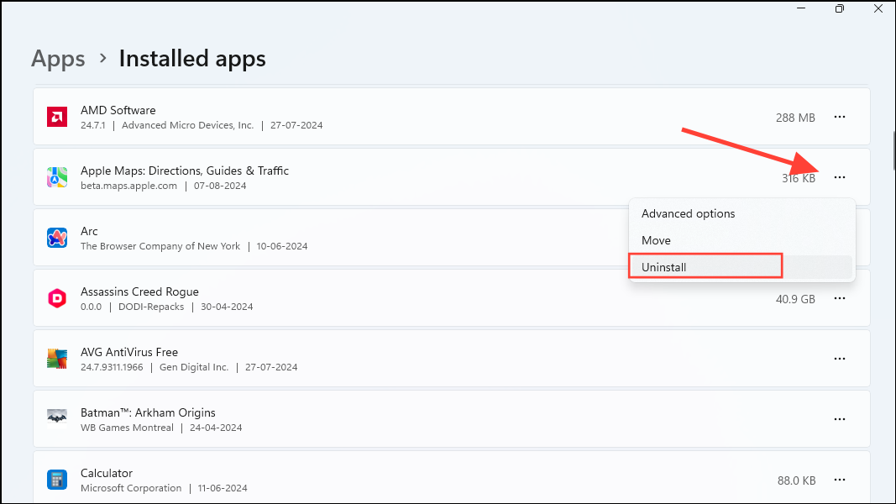896x504 pixels.
Task: Click the Assassins Creed Rogue title
Action: point(139,292)
